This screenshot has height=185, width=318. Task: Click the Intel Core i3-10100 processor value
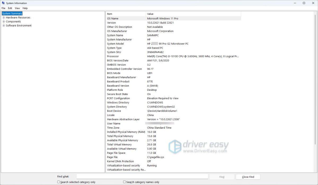click(193, 56)
